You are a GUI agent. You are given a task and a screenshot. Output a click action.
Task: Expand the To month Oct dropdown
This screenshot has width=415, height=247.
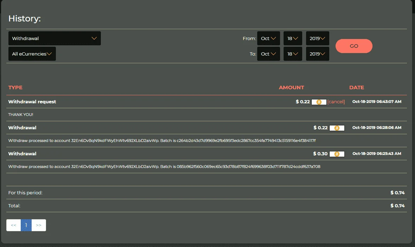point(268,54)
